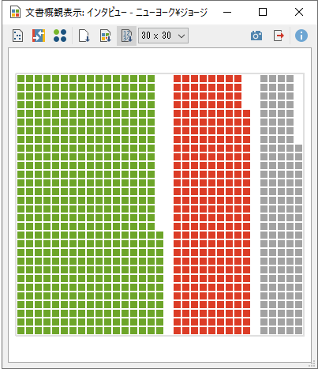
Task: Take a snapshot with the camera icon
Action: click(x=256, y=36)
